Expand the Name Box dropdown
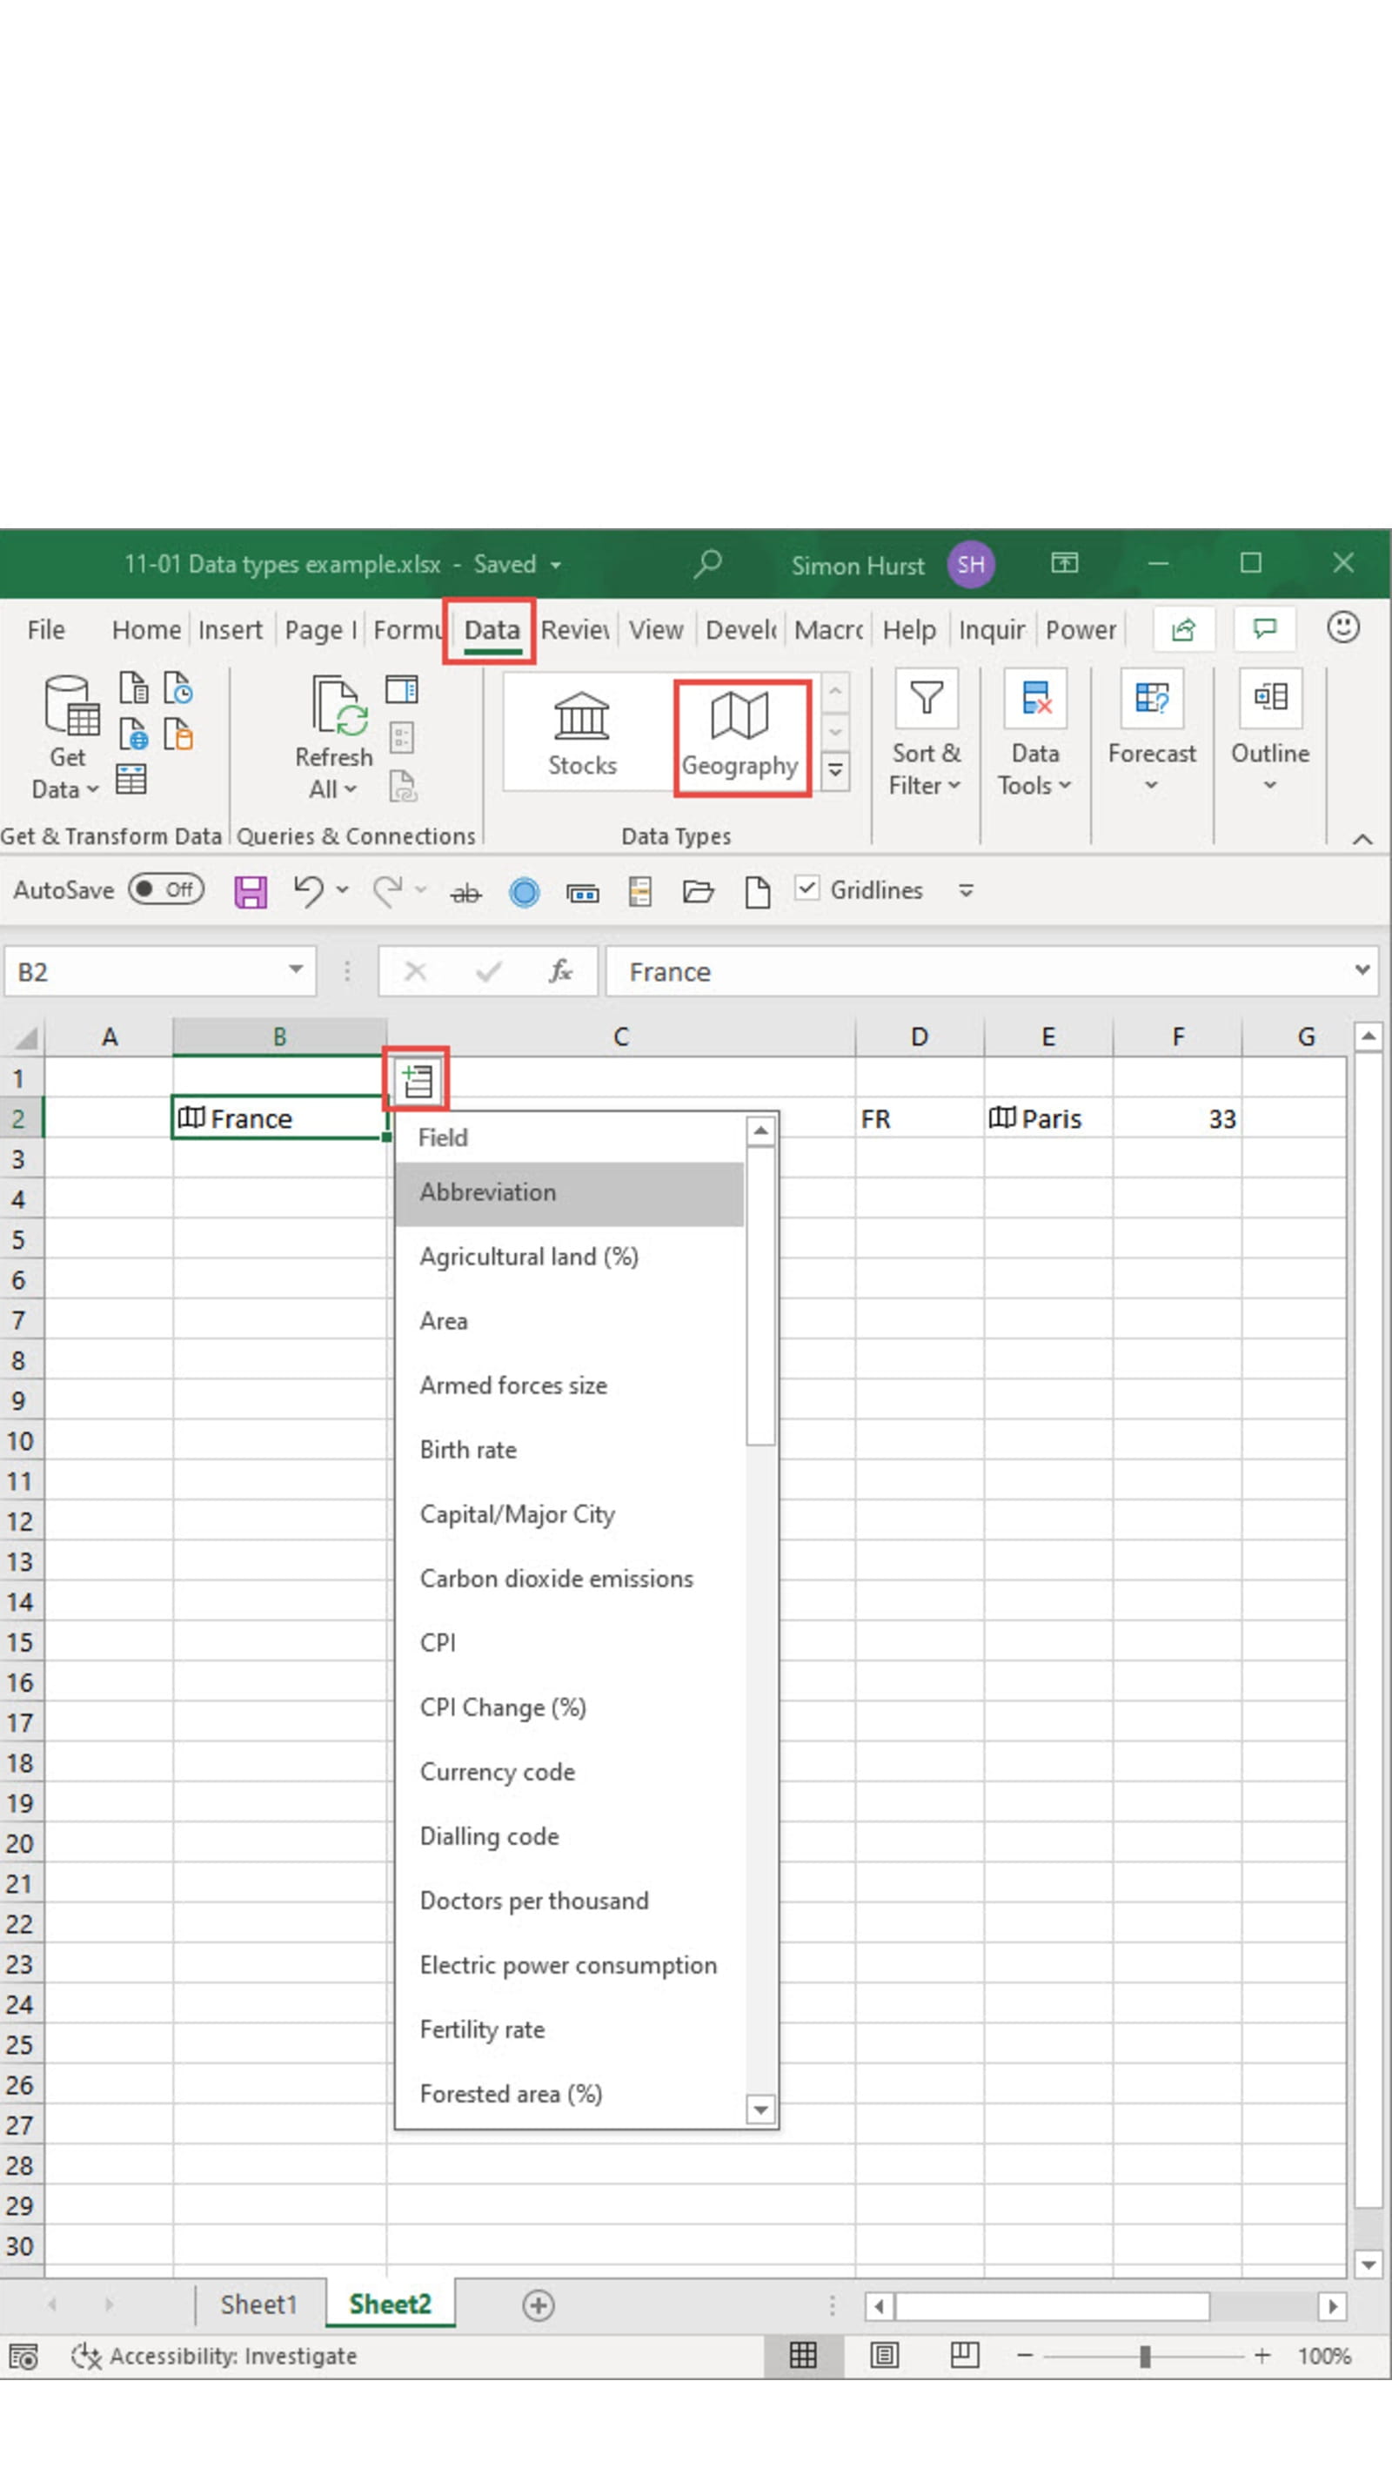The height and width of the screenshot is (2475, 1392). pos(296,970)
